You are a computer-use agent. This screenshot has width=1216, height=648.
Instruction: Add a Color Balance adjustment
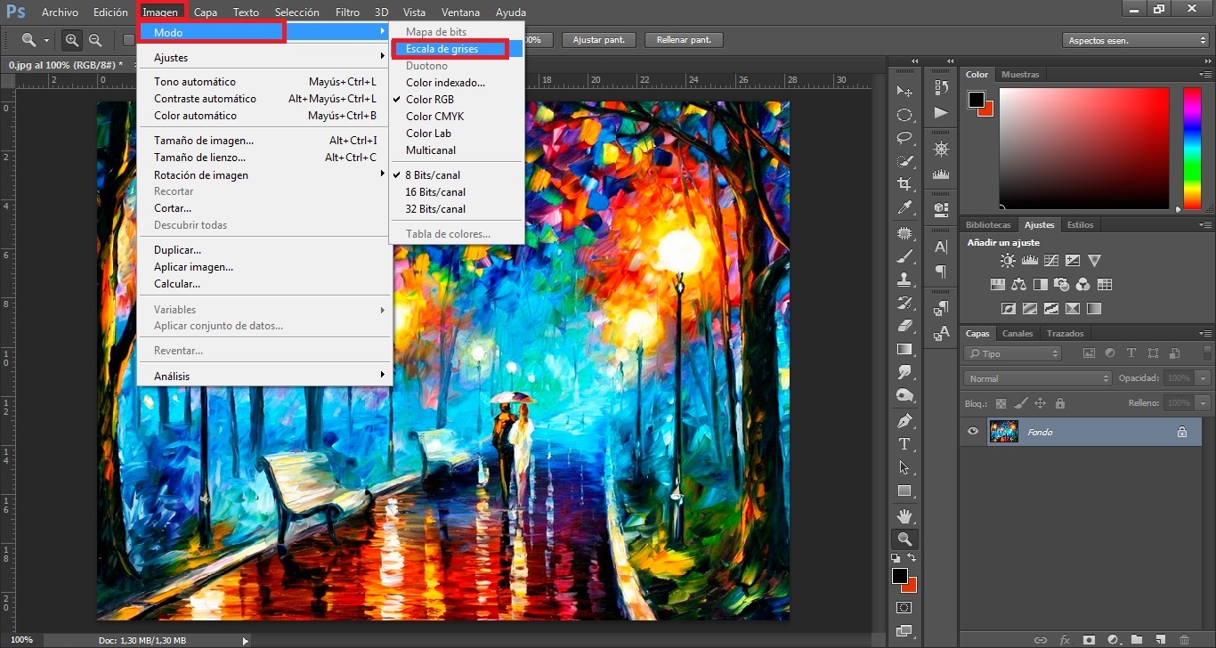pos(1018,285)
